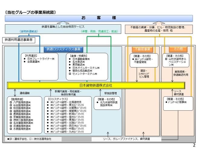Select ジェイアール貨物・西日本ロジスティクス entry
The image size is (197, 148).
[x=67, y=126]
